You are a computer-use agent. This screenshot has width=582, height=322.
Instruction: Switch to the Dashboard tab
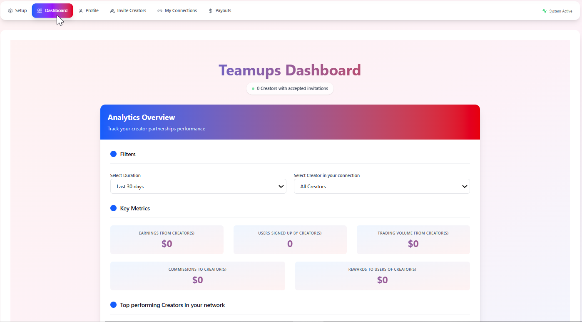[x=52, y=10]
